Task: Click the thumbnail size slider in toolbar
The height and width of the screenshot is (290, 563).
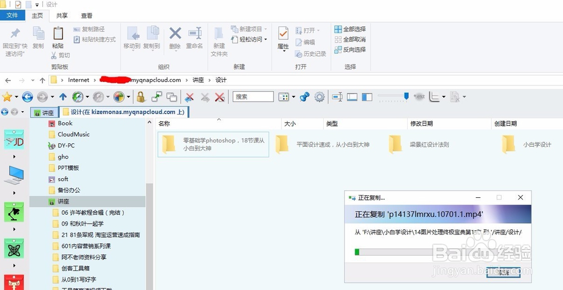Action: [393, 97]
